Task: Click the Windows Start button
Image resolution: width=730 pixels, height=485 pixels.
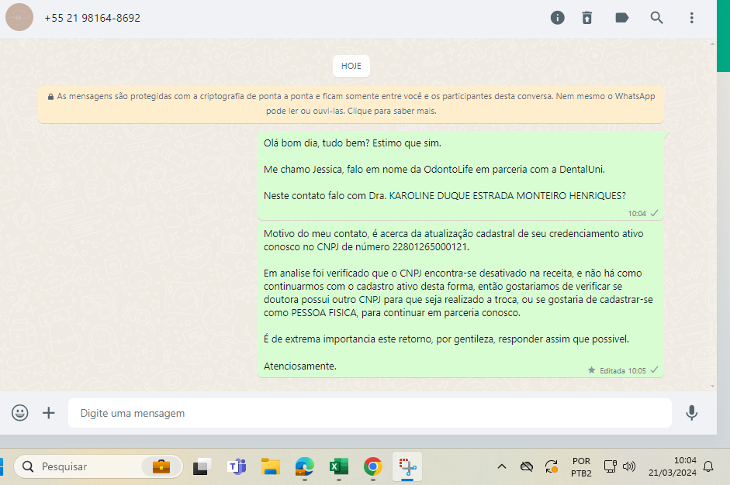Action: coord(1,466)
